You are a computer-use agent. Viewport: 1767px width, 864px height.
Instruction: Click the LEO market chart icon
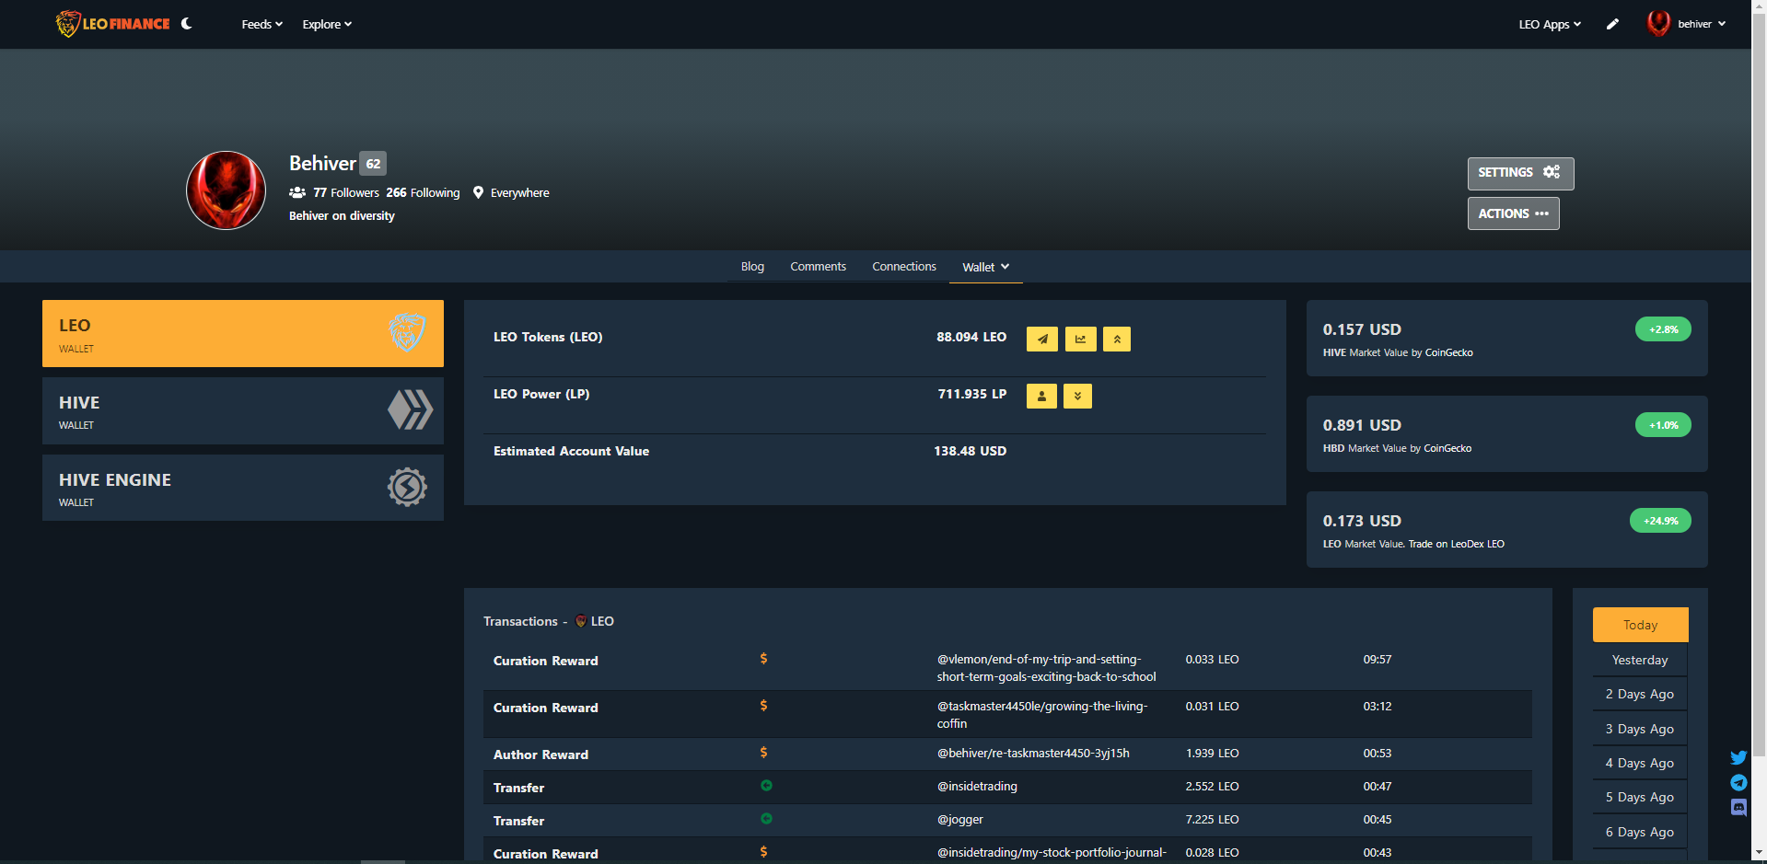pos(1081,340)
